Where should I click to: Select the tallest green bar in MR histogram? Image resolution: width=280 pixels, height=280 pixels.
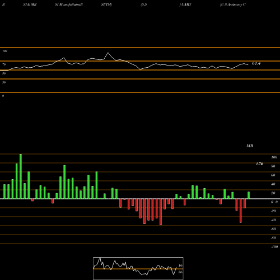(21, 176)
